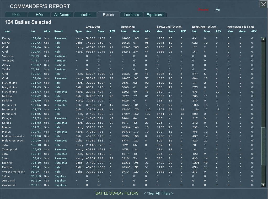This screenshot has width=268, height=199.
Task: Sort by Defender Losses Guns column
Action: [207, 31]
